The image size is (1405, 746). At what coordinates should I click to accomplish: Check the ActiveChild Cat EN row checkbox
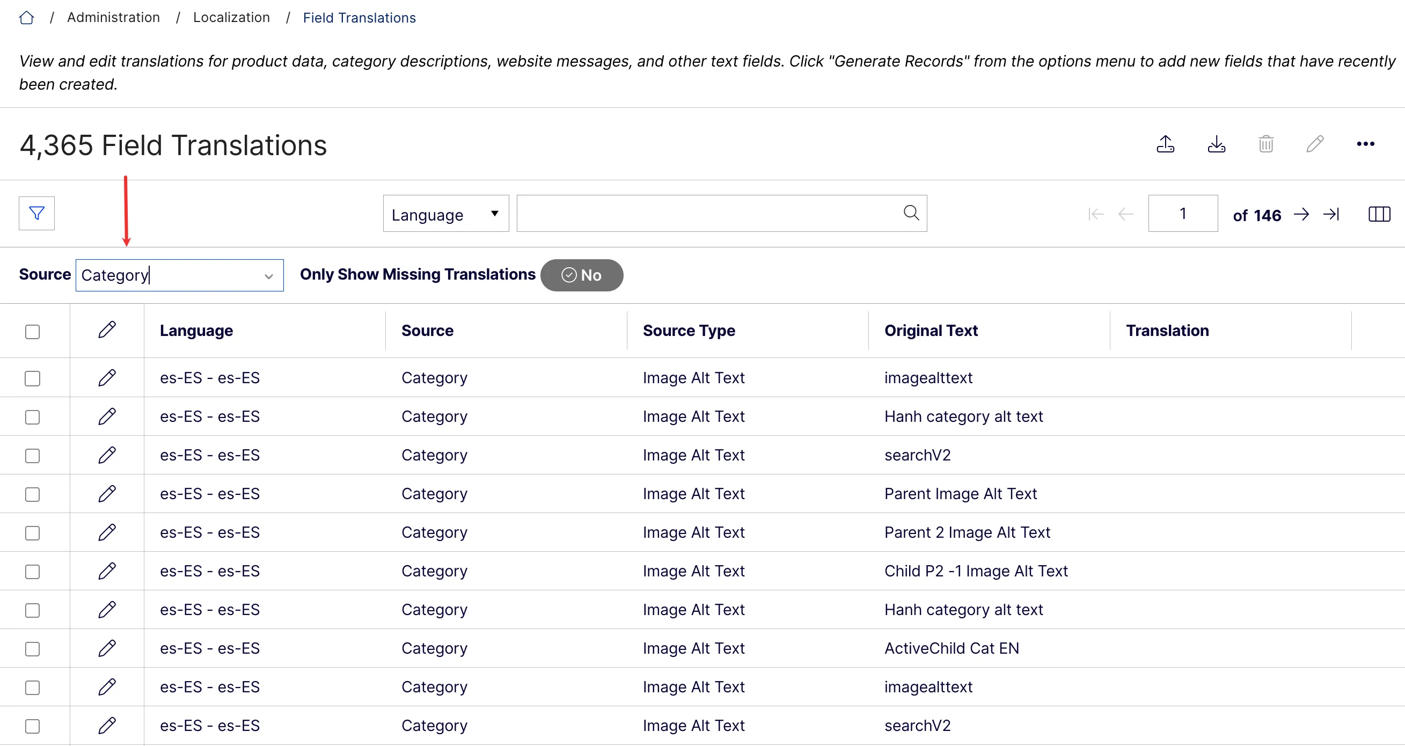pyautogui.click(x=33, y=649)
